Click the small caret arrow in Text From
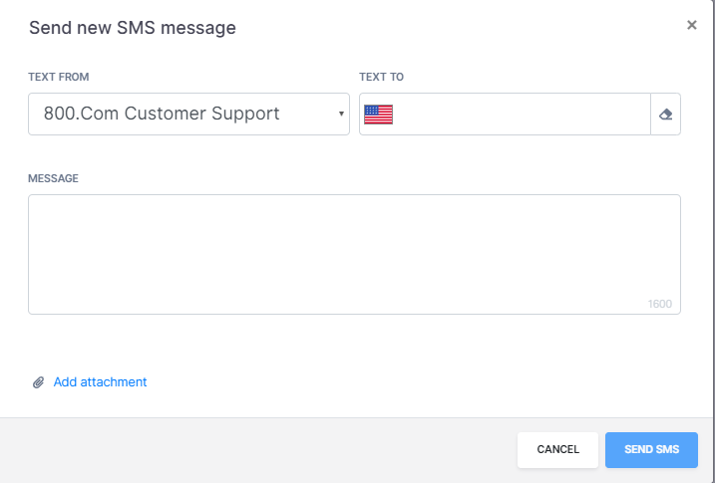 [341, 114]
